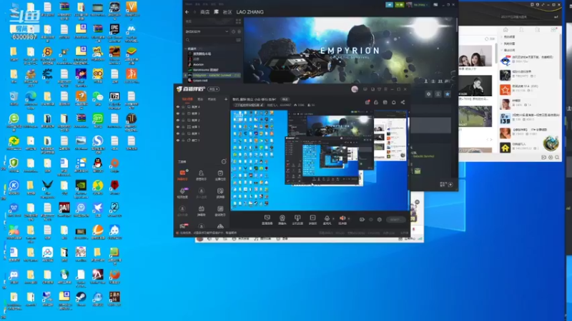This screenshot has height=321, width=572.
Task: Toggle eye visibility for the bottom source row
Action: (x=177, y=140)
